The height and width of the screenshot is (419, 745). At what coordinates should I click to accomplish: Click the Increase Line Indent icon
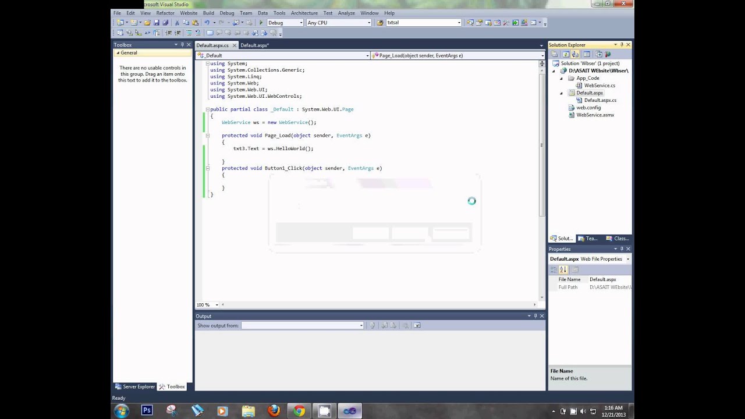click(x=178, y=33)
